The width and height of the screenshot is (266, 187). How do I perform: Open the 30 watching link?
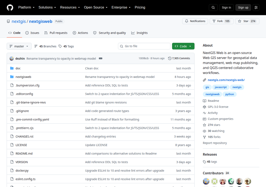[214, 131]
